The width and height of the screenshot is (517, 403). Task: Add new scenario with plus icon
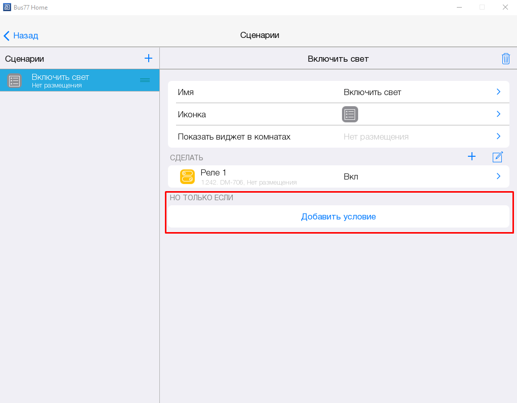(148, 58)
